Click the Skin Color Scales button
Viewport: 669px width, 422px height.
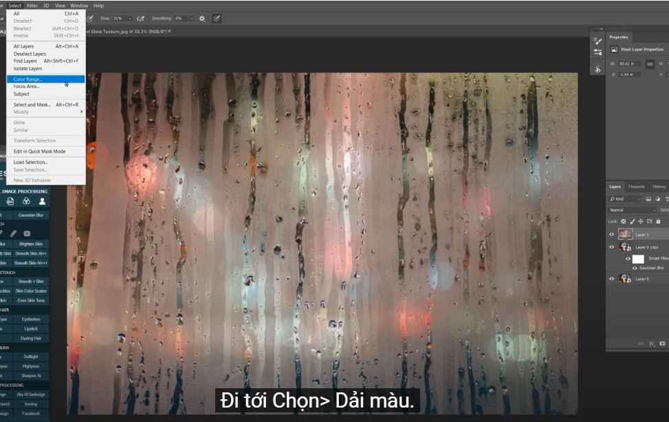(31, 291)
